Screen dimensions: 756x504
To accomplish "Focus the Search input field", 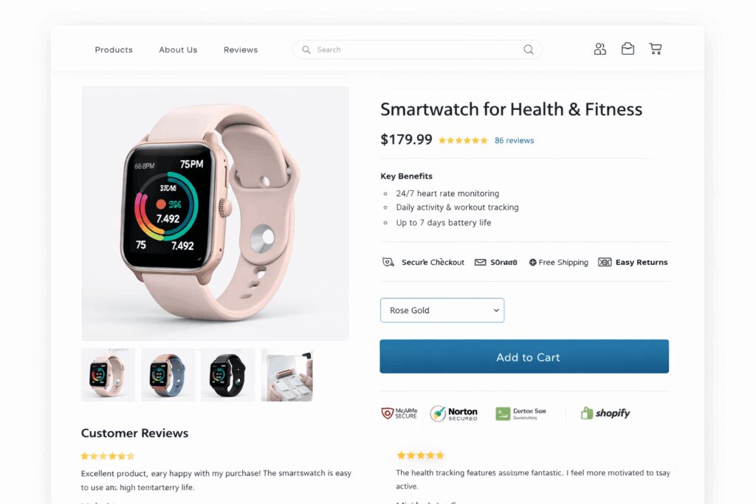I will click(x=417, y=49).
